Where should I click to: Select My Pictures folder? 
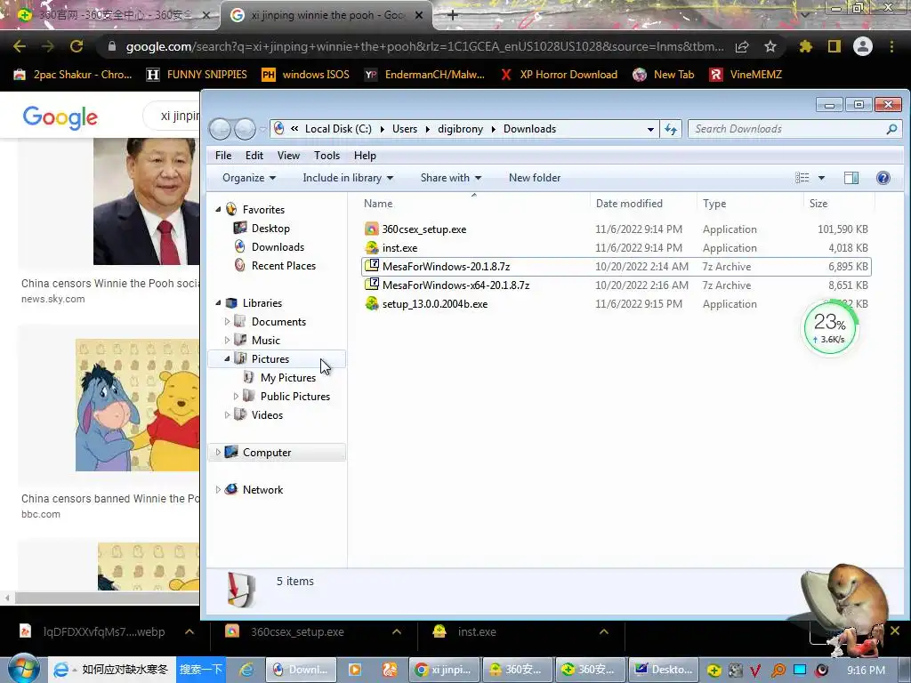[287, 377]
